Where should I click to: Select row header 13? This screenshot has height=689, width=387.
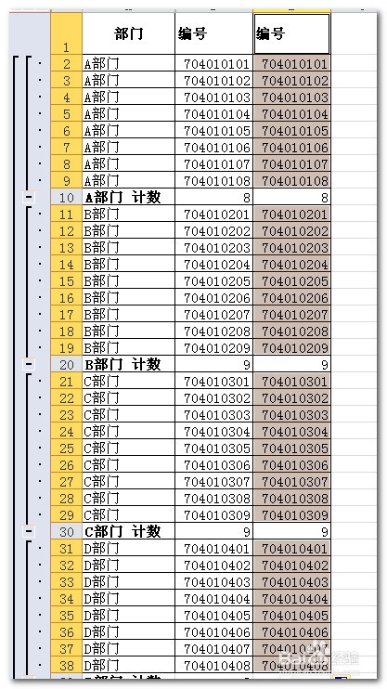point(66,247)
